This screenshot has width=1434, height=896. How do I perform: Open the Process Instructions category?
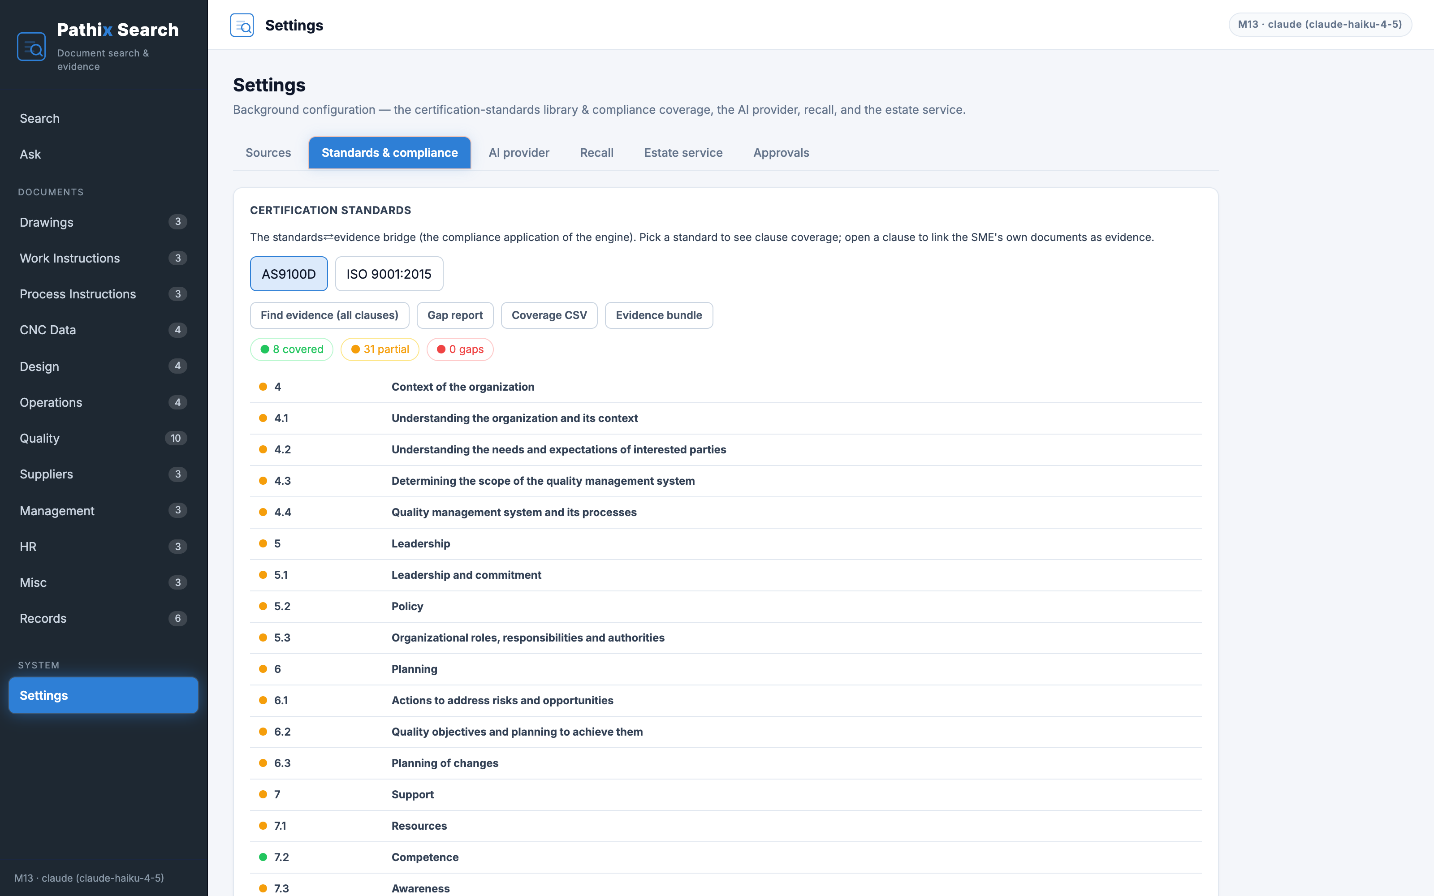(x=104, y=294)
